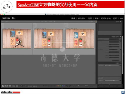Open the Book (画册) module
This screenshot has height=94, width=125.
point(96,19)
